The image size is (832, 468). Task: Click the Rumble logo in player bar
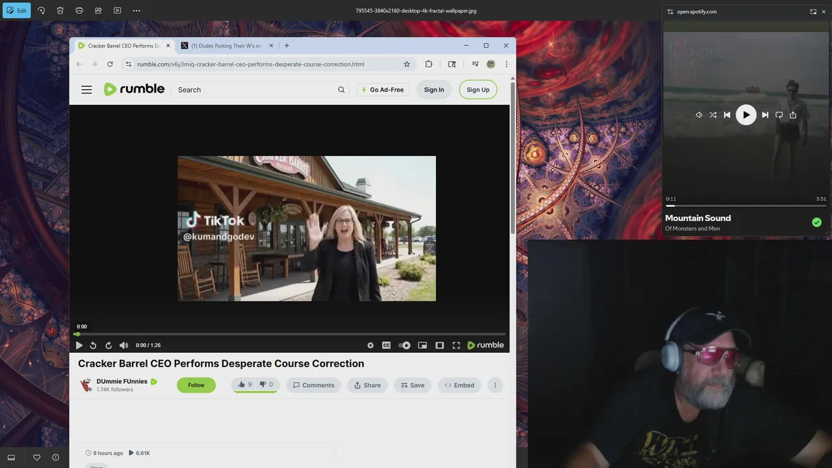point(486,345)
